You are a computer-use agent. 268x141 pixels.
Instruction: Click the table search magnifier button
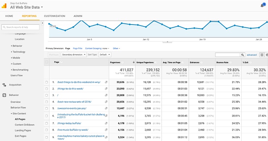(x=243, y=55)
